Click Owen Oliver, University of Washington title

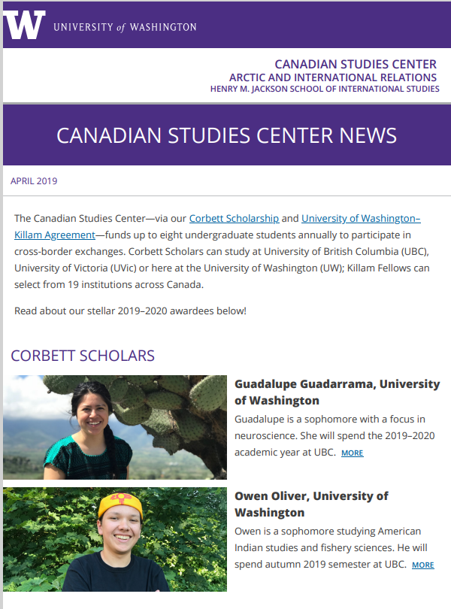311,504
